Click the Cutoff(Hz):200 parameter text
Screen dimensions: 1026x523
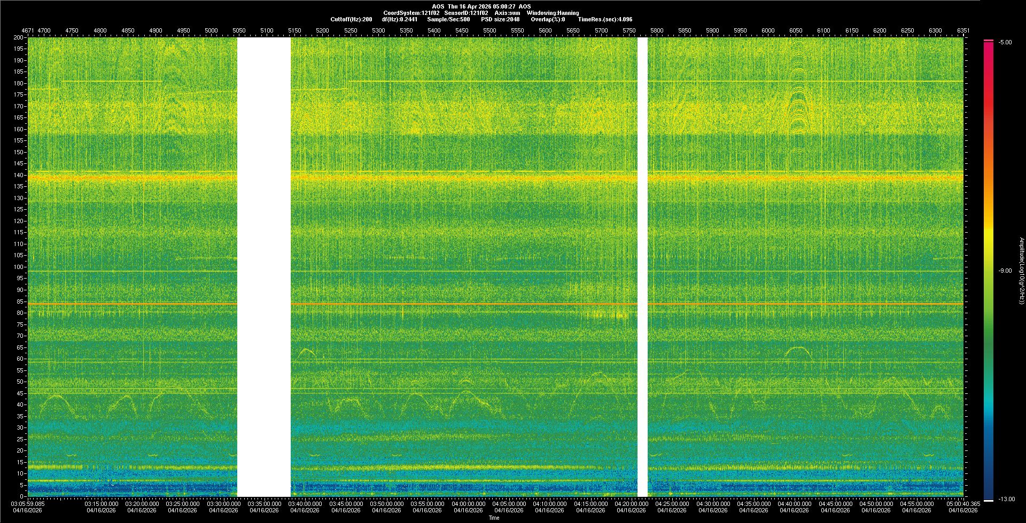351,19
